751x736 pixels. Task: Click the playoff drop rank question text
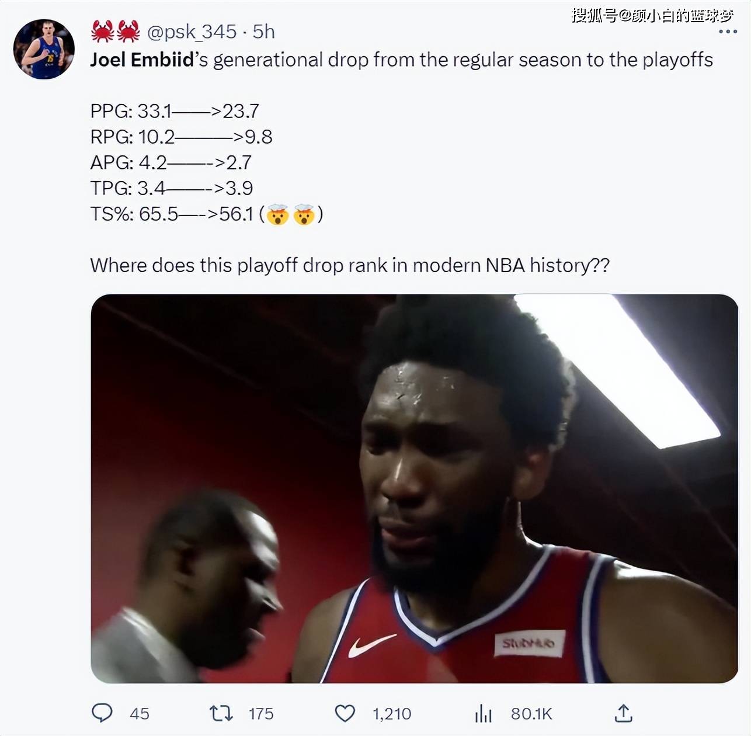[350, 265]
